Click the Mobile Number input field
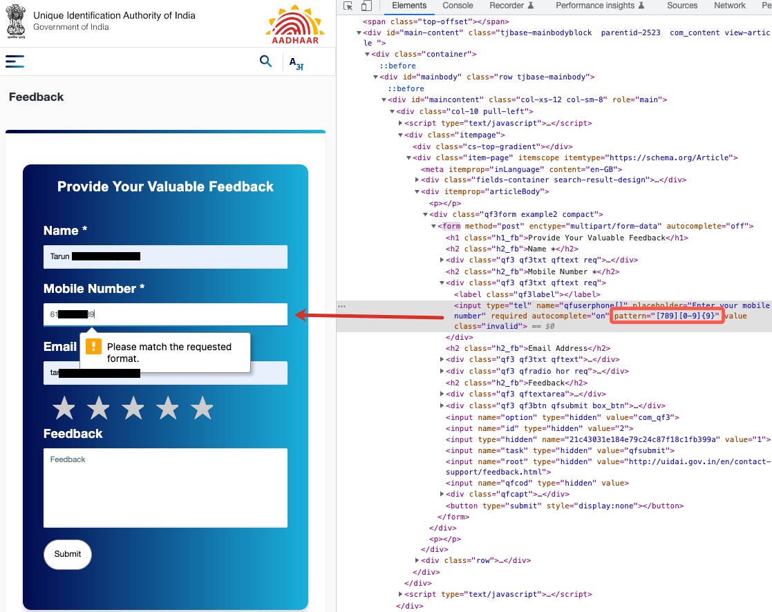Viewport: 772px width, 612px height. [165, 314]
